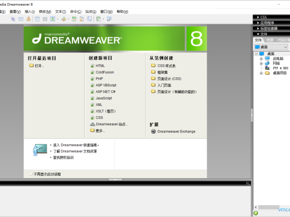The width and height of the screenshot is (290, 217).
Task: Expand the 网络 tree node
Action: tap(261, 64)
